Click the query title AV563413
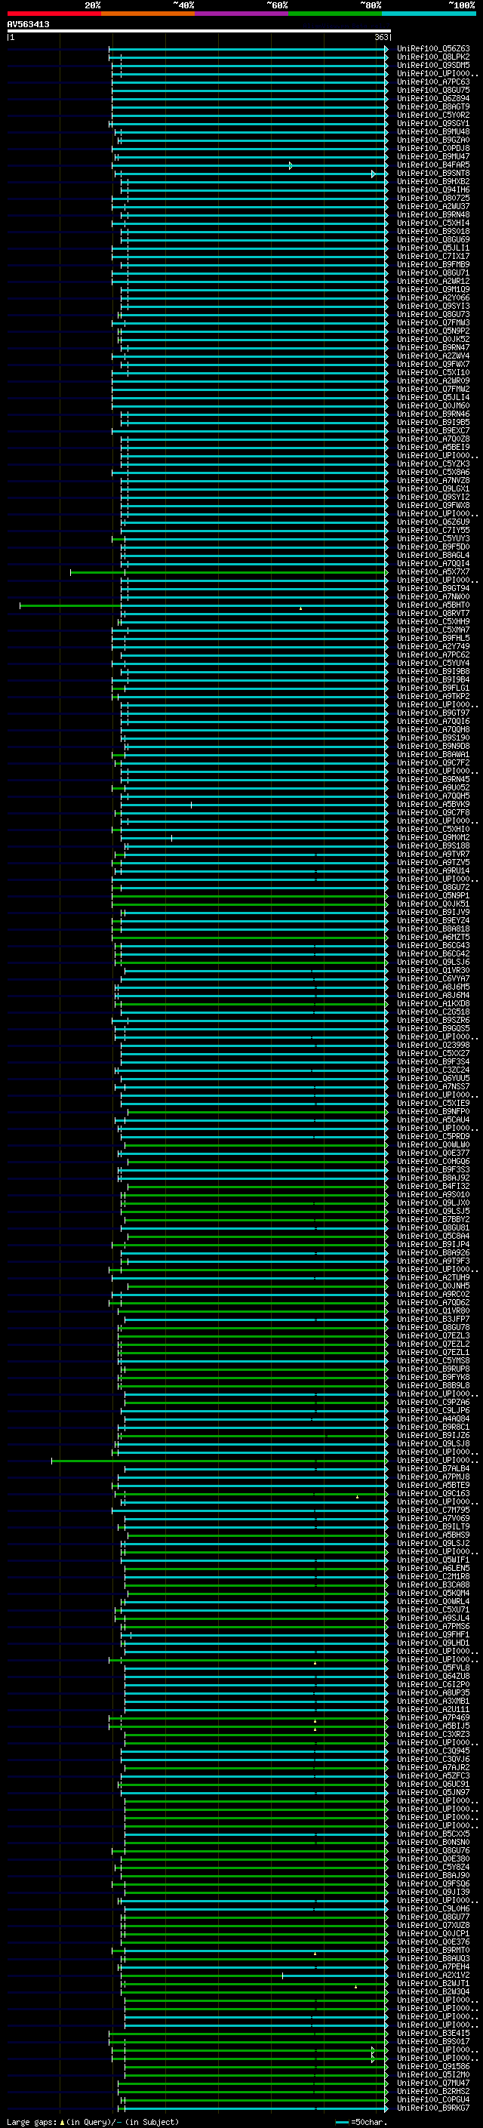The width and height of the screenshot is (483, 2128). click(28, 25)
